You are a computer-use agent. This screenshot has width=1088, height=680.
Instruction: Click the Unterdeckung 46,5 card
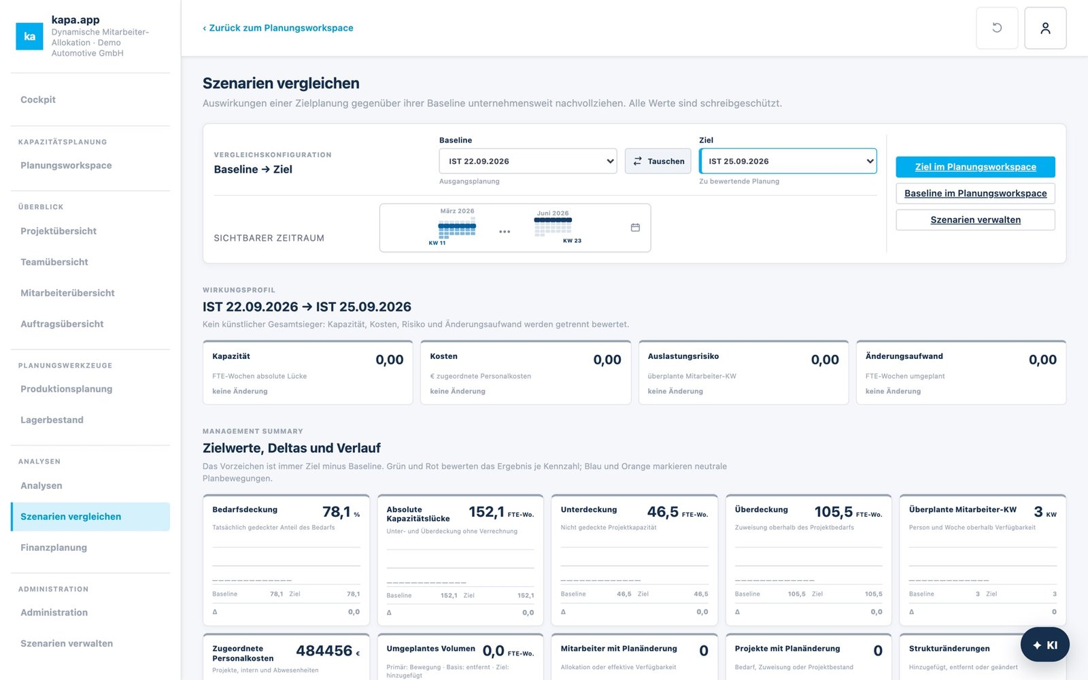point(634,560)
